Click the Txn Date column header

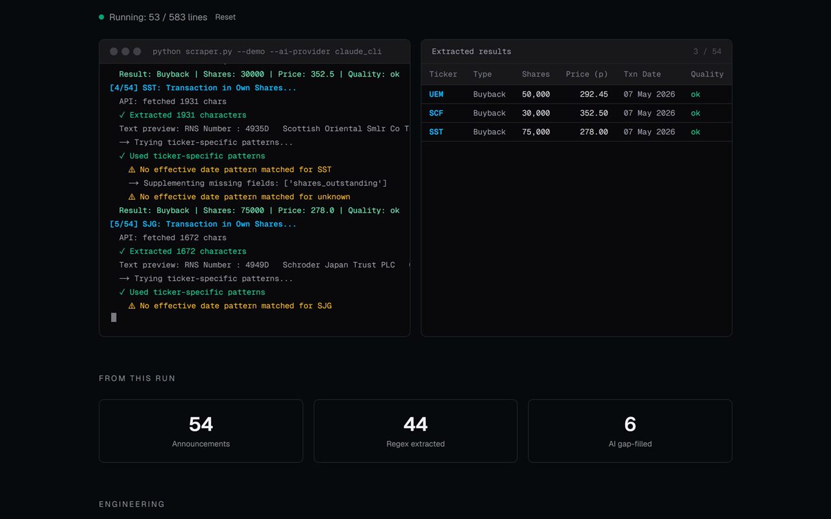tap(642, 74)
